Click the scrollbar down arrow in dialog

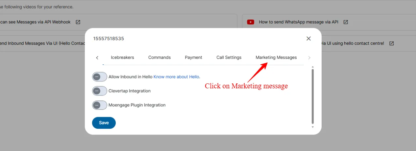312,127
